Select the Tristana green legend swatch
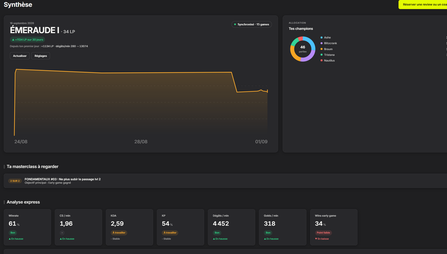447x254 pixels. click(x=321, y=55)
